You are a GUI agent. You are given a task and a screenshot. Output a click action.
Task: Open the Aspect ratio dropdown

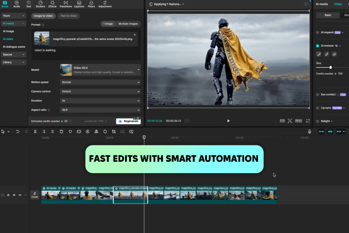100,110
